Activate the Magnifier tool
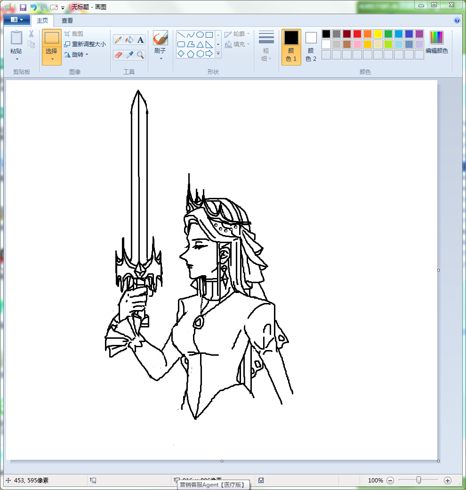466x490 pixels. coord(140,55)
